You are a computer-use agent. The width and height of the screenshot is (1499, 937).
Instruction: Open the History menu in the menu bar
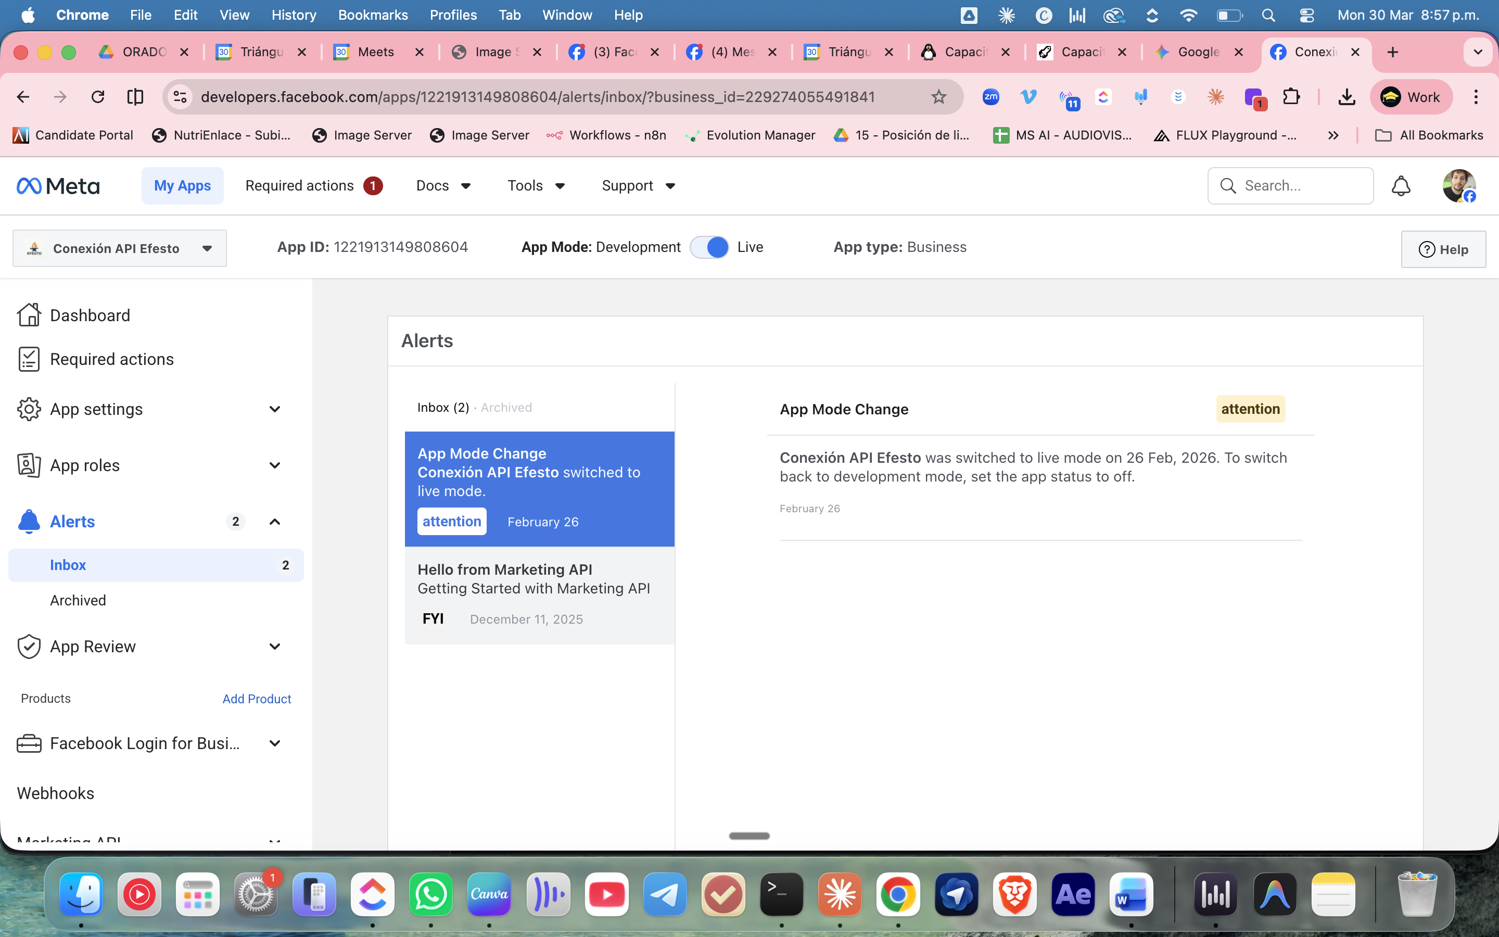[294, 15]
